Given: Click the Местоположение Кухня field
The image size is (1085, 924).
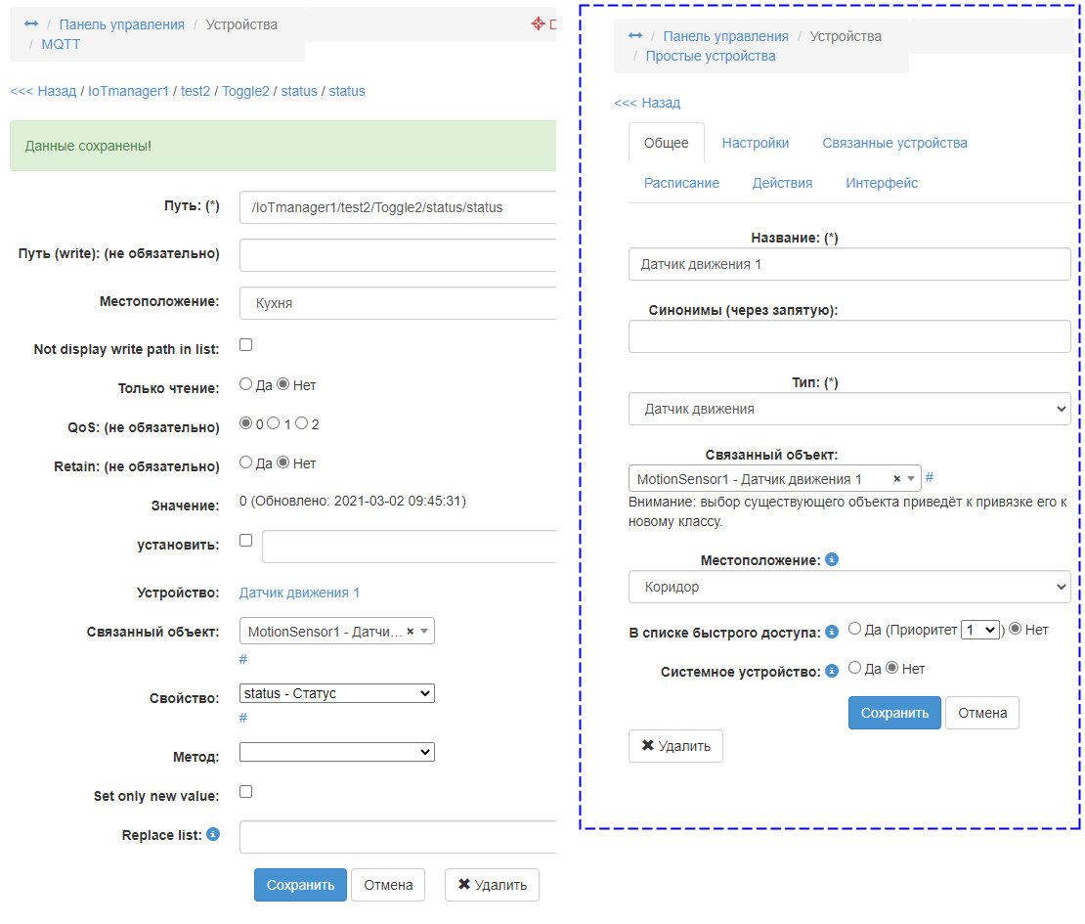Looking at the screenshot, I should point(398,303).
